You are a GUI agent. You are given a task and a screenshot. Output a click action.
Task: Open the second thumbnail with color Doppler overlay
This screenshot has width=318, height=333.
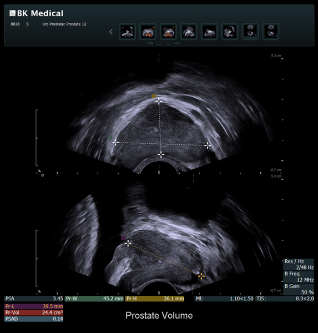click(x=148, y=32)
